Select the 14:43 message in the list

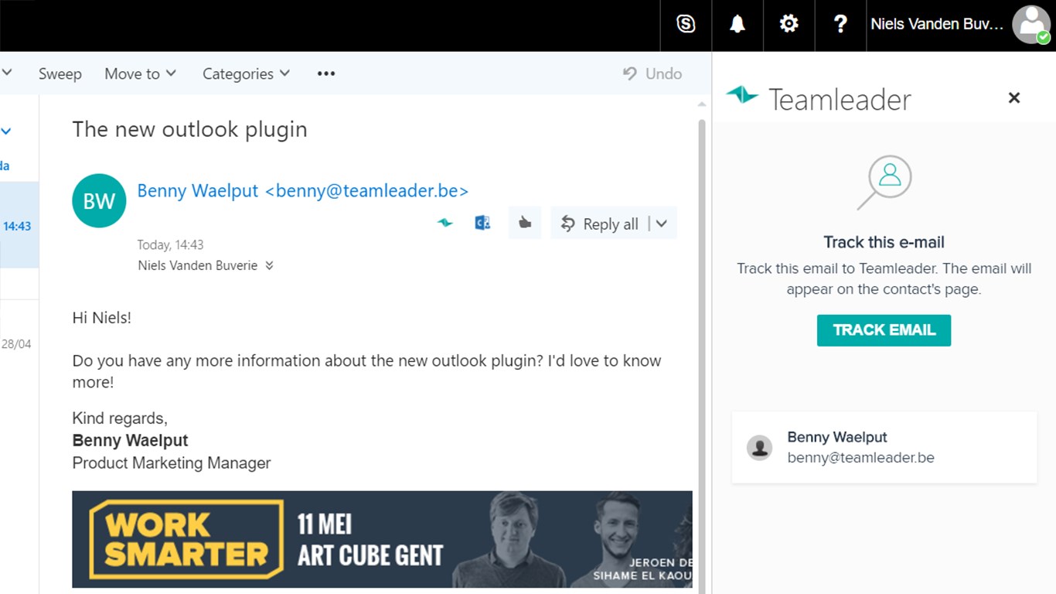click(19, 225)
